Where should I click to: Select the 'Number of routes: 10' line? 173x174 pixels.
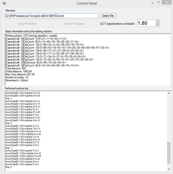[x=18, y=78]
